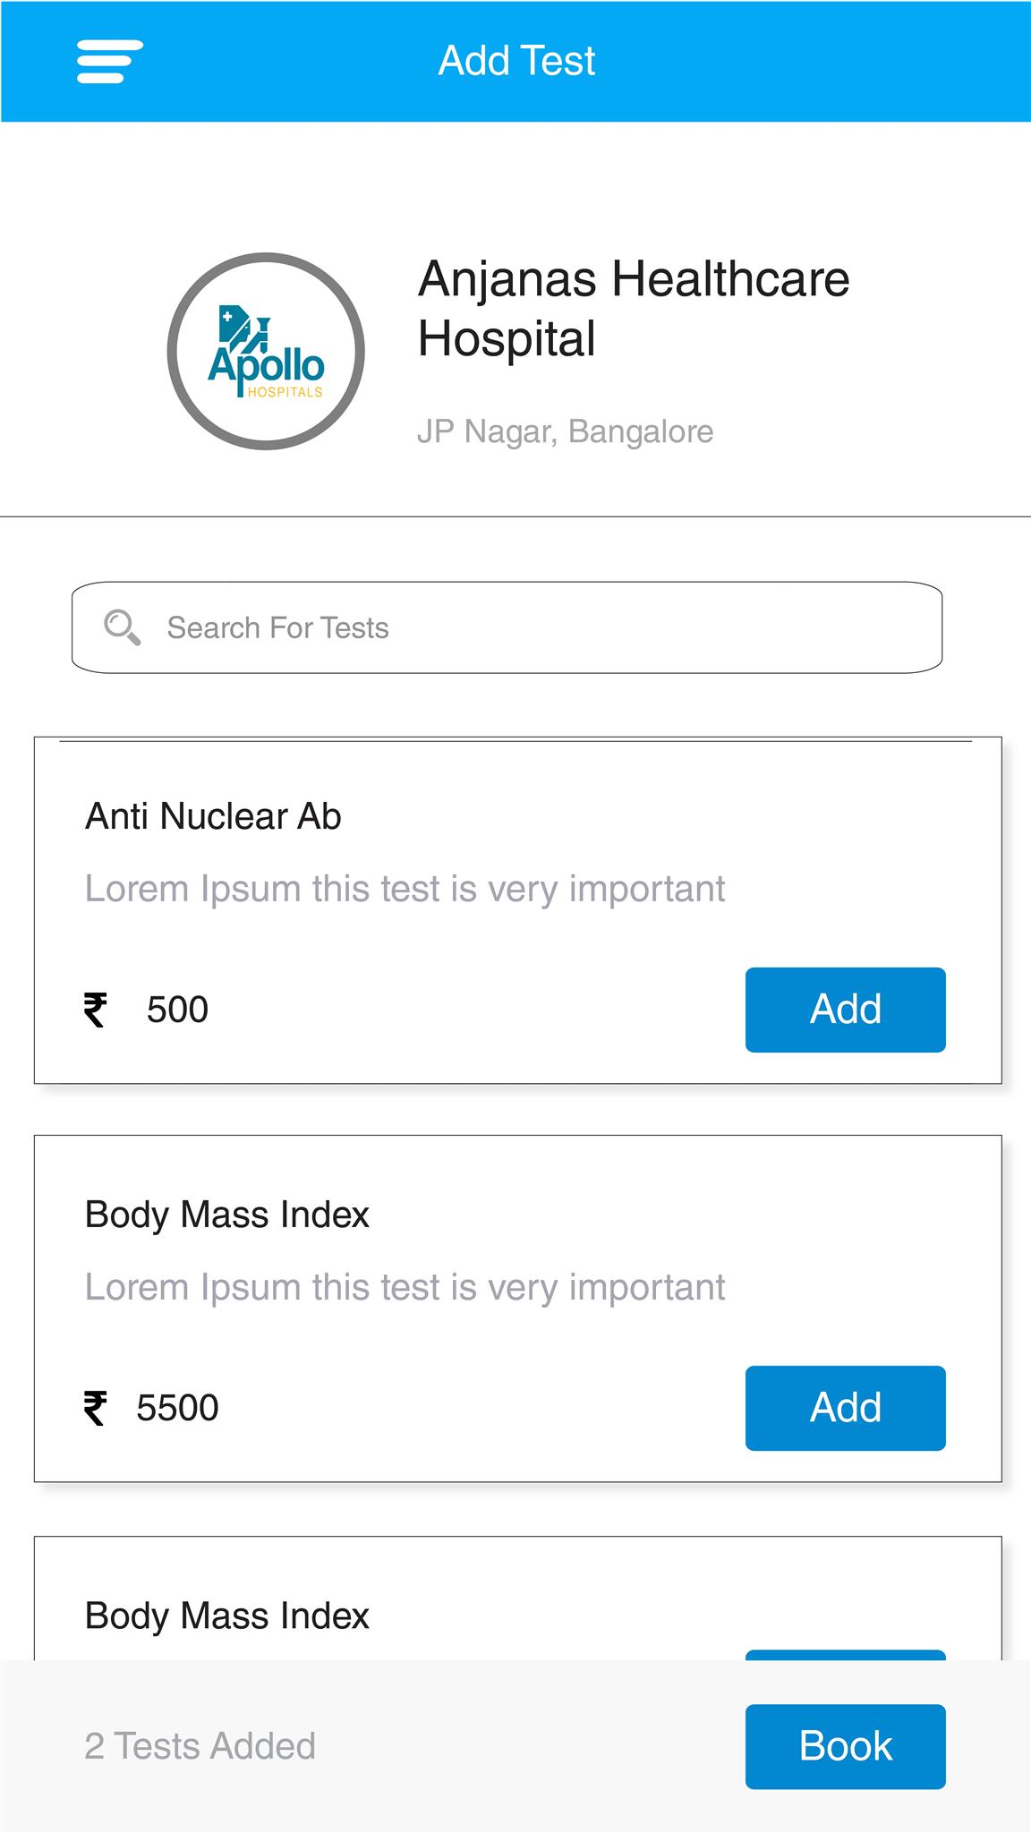The width and height of the screenshot is (1031, 1833).
Task: Tap the Apollo Hospitals logo
Action: 266,351
